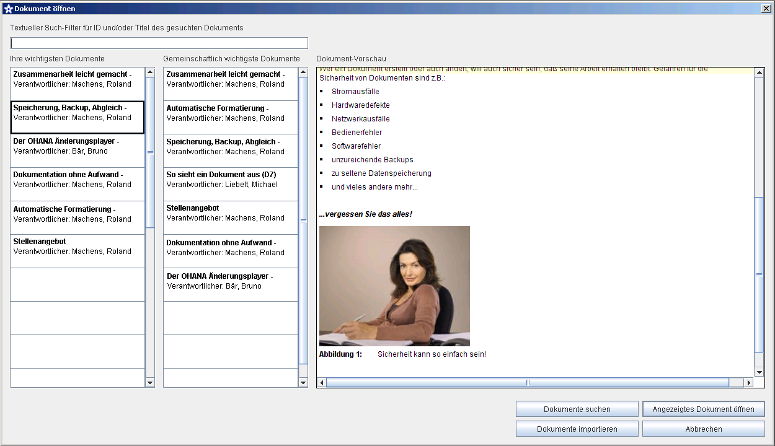Click the preview's horizontal scrollbar thumb
Image resolution: width=775 pixels, height=446 pixels.
pyautogui.click(x=528, y=383)
